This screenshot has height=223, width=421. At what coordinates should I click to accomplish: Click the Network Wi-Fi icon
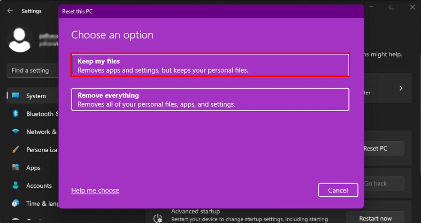click(x=15, y=131)
